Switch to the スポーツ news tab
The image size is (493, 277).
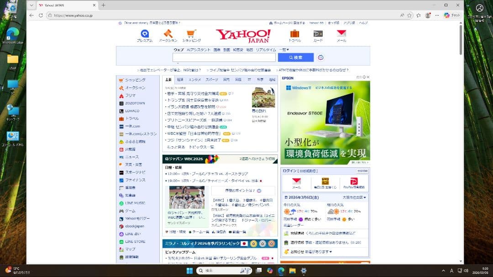(x=212, y=80)
